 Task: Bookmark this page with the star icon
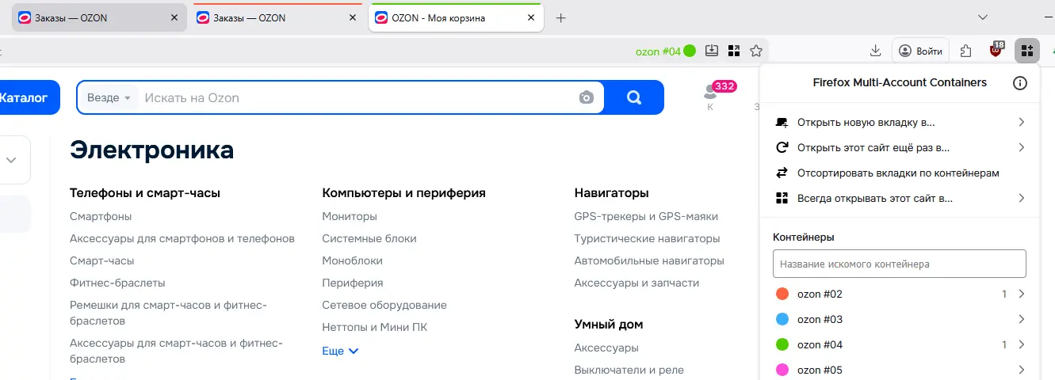756,51
